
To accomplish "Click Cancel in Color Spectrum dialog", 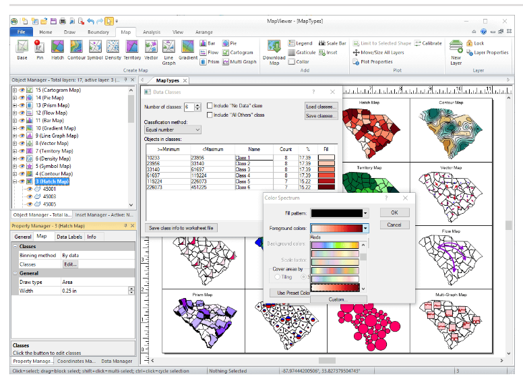I will (394, 225).
